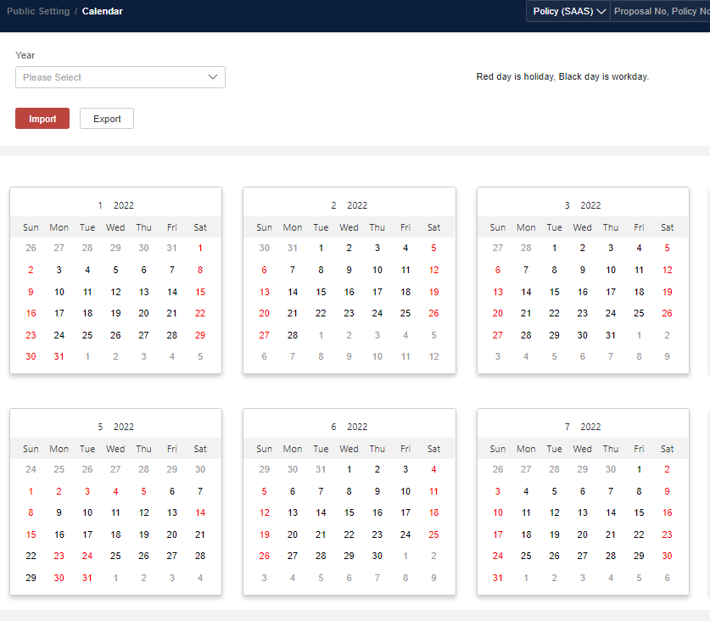Select July 31 on the July calendar
The height and width of the screenshot is (621, 710).
click(x=497, y=577)
